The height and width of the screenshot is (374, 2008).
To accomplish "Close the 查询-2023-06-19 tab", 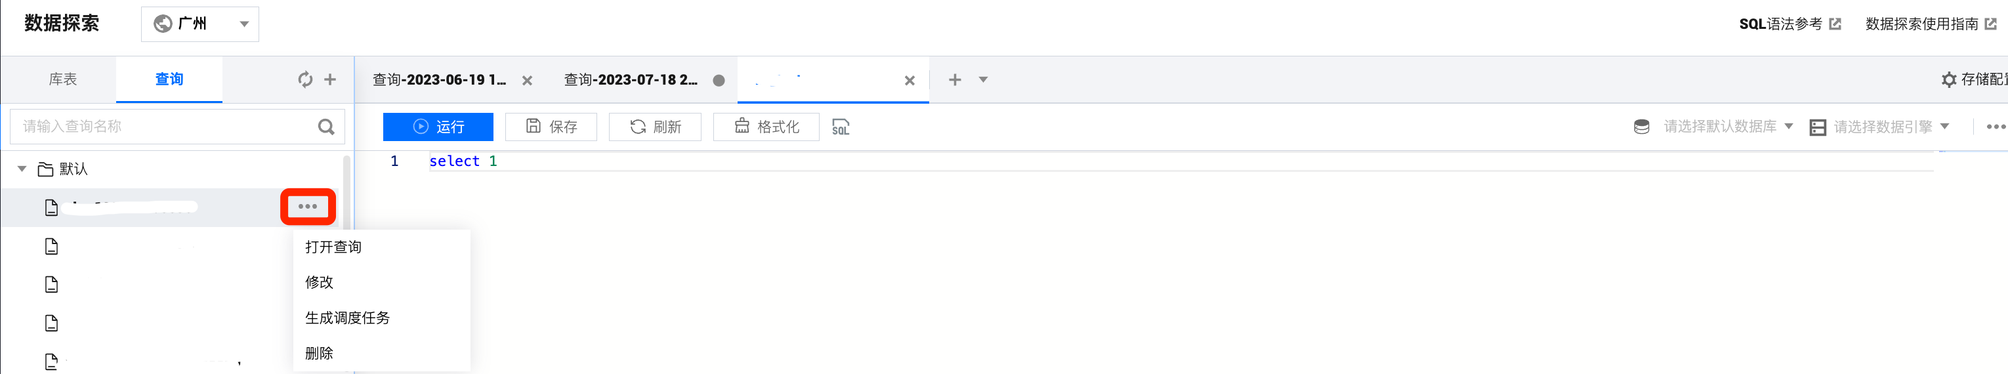I will [527, 80].
